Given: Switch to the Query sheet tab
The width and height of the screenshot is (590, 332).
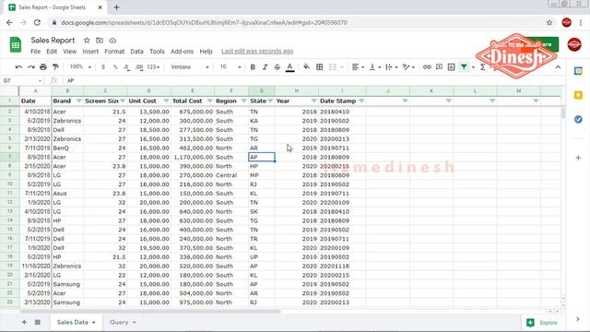Looking at the screenshot, I should point(122,322).
